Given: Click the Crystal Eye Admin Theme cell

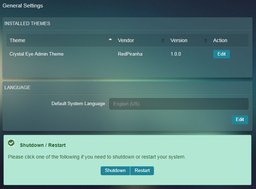Looking at the screenshot, I should 37,54.
